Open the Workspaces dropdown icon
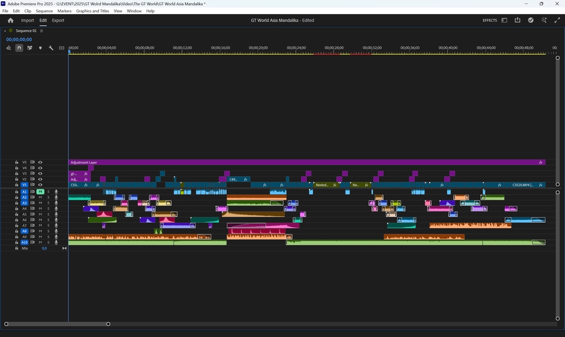The width and height of the screenshot is (565, 337). click(x=504, y=20)
